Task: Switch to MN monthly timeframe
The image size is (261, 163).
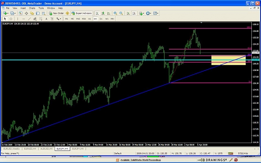Action: (112, 19)
